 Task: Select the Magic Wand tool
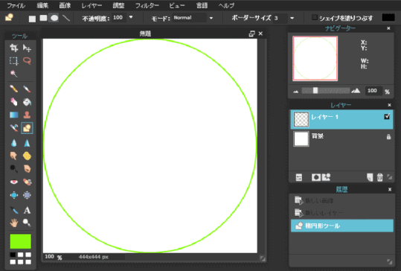(x=14, y=74)
